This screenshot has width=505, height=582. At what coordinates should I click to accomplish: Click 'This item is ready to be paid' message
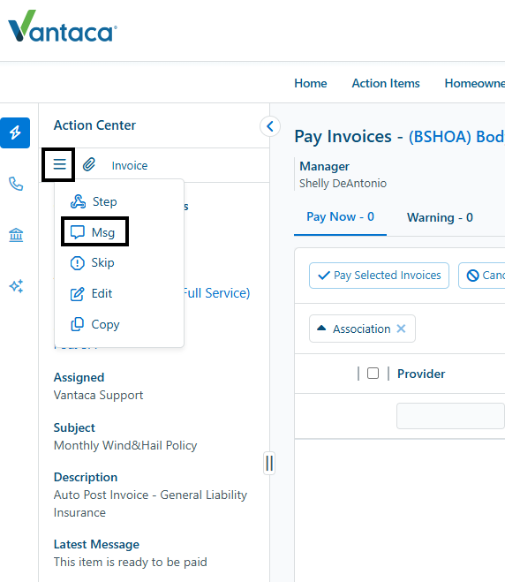click(x=131, y=562)
